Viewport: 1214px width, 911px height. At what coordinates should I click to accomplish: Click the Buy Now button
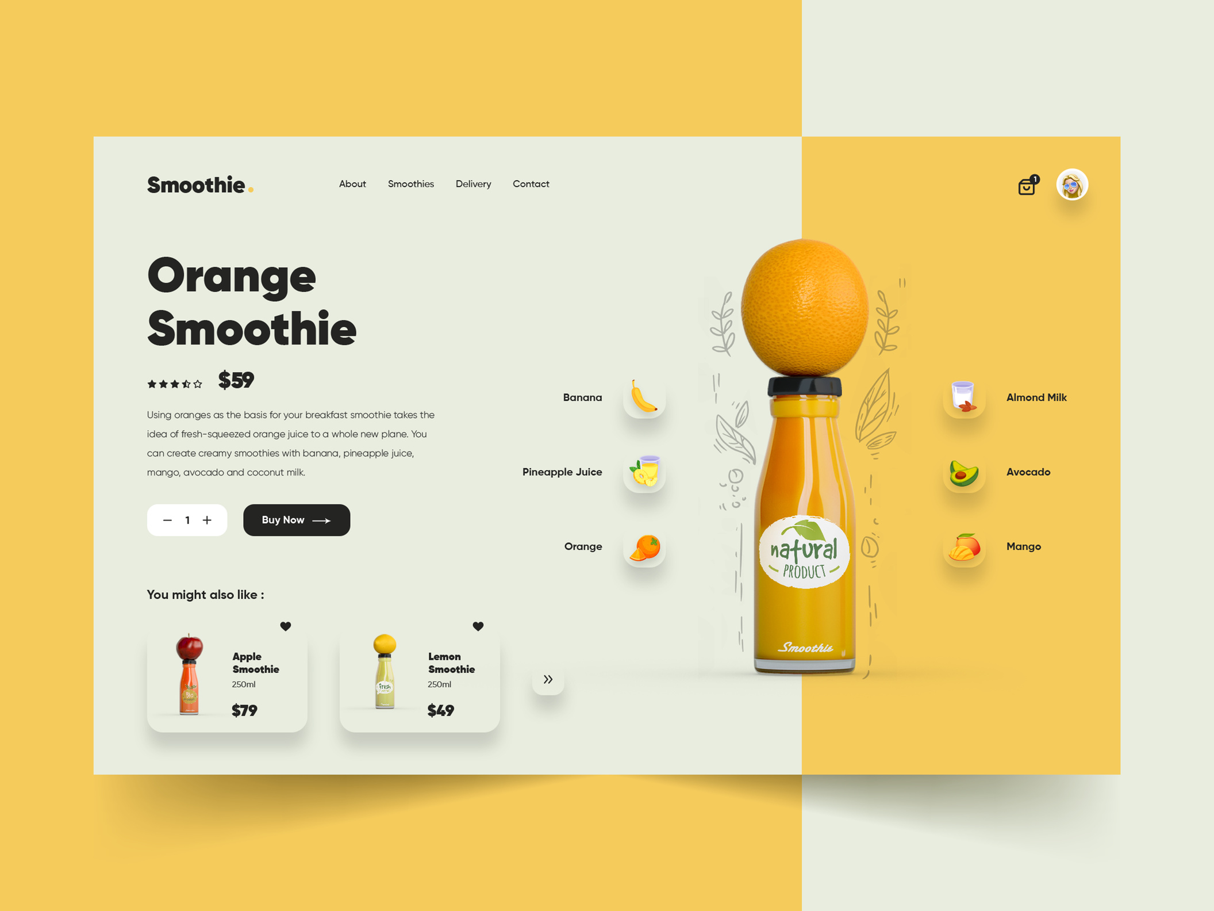click(x=294, y=519)
